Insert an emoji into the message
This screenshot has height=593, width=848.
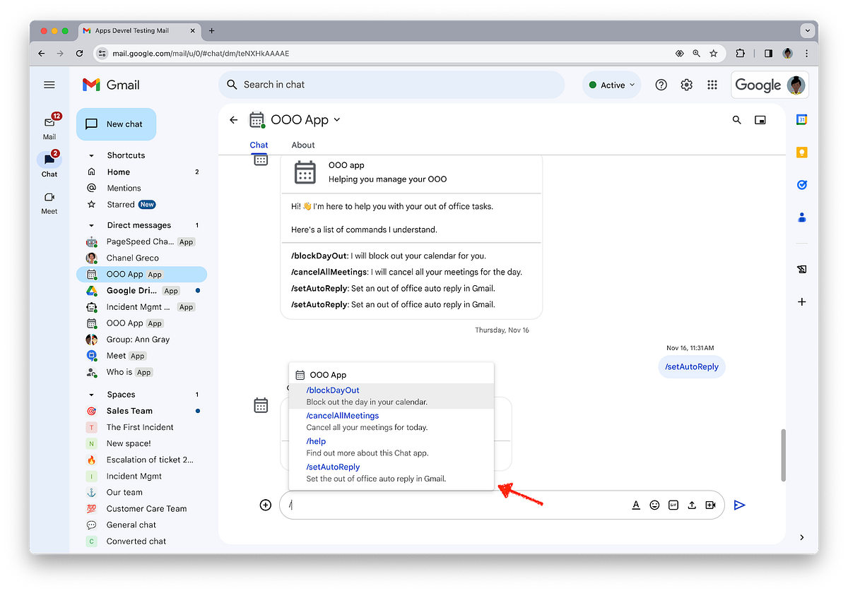[654, 505]
